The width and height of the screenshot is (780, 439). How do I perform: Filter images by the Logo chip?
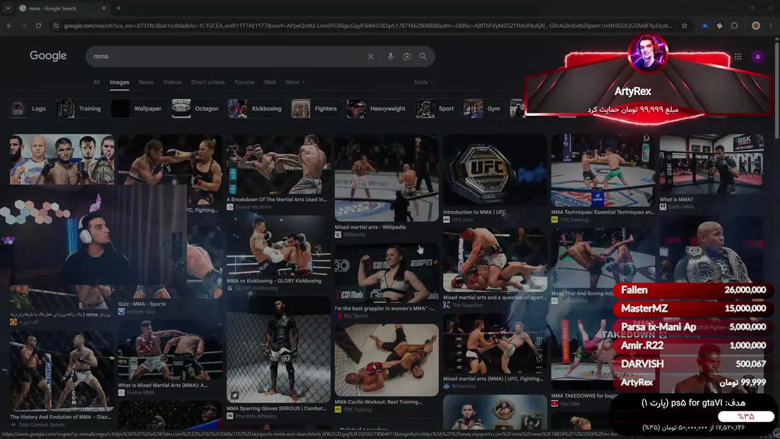29,109
